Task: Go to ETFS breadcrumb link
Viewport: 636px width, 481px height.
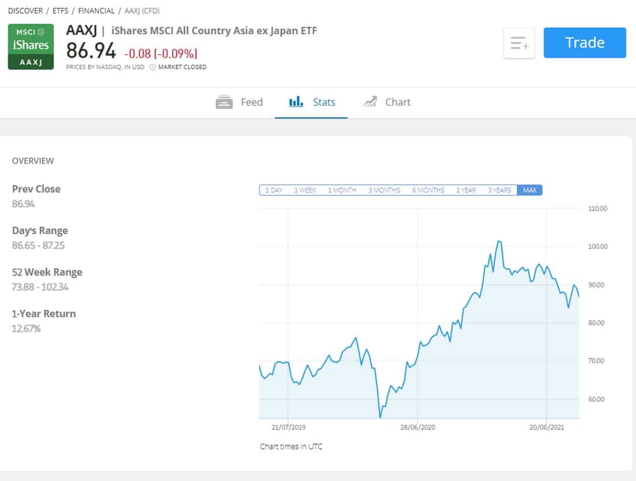Action: pos(61,11)
